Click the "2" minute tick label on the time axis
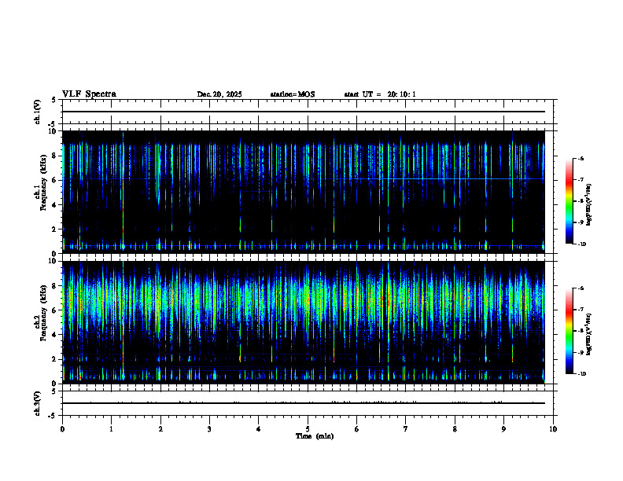Screen dimensions: 623x481 160,429
